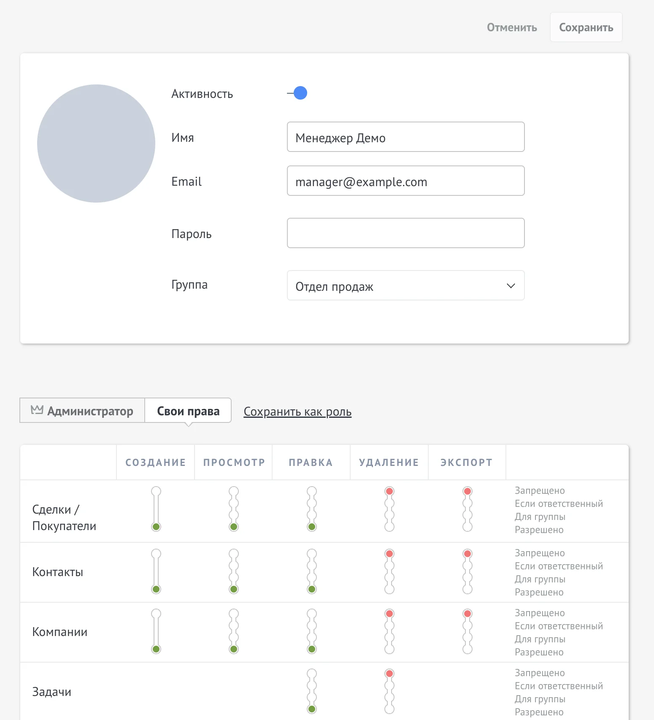Select green Разрешено dot for Компании Создание
This screenshot has width=654, height=720.
[156, 649]
